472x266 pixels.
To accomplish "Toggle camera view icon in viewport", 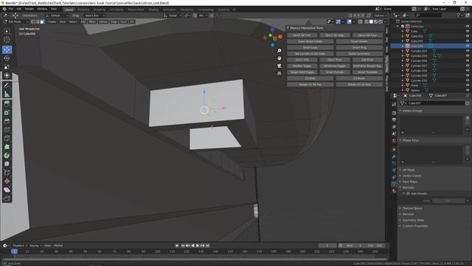I will click(280, 66).
